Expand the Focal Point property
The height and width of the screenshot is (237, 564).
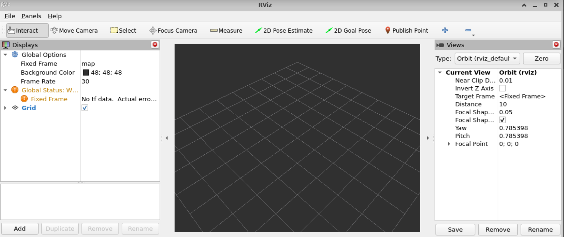coord(449,144)
